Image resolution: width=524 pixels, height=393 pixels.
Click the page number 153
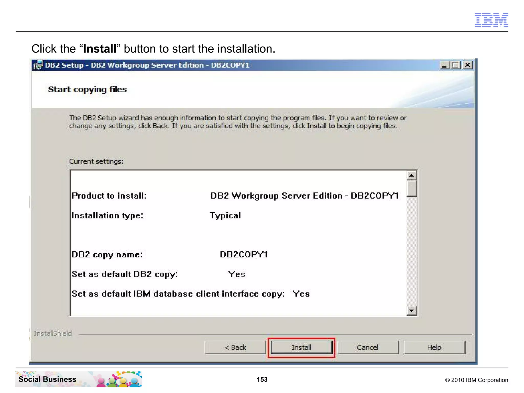262,379
